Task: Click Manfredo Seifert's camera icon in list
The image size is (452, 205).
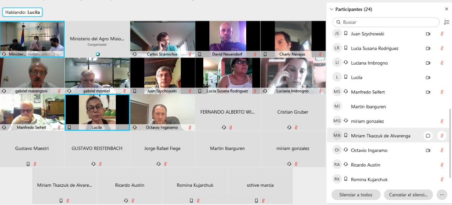Action: tap(428, 92)
